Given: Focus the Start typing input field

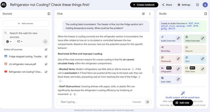Looking at the screenshot, I should (x=94, y=102).
